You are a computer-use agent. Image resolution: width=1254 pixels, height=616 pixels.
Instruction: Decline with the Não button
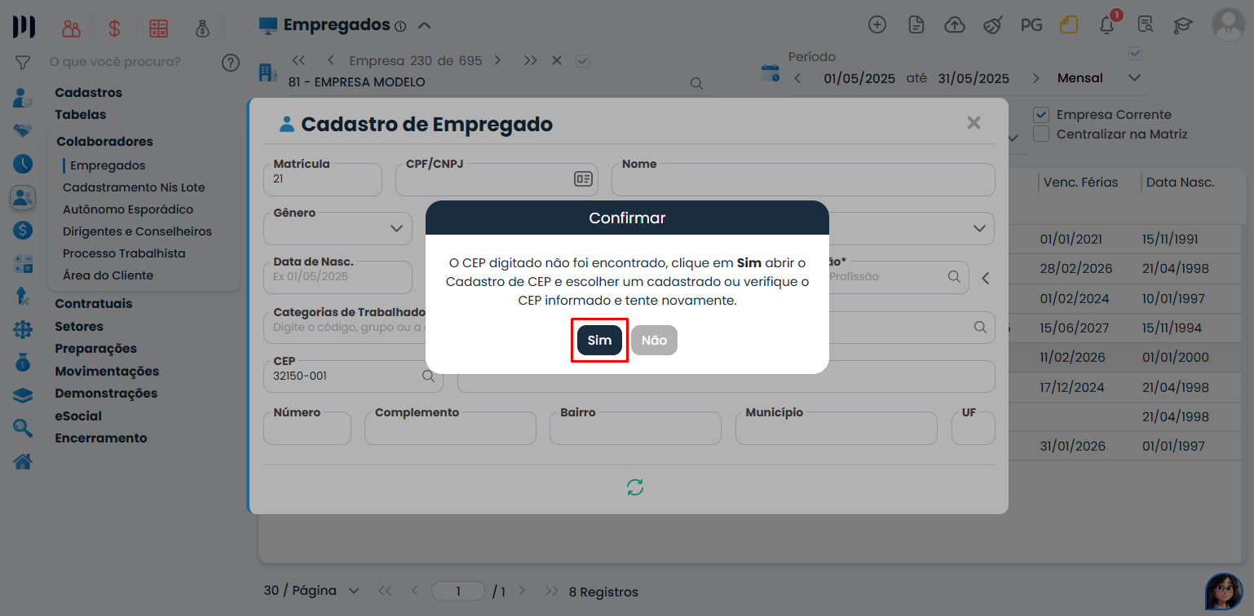654,341
